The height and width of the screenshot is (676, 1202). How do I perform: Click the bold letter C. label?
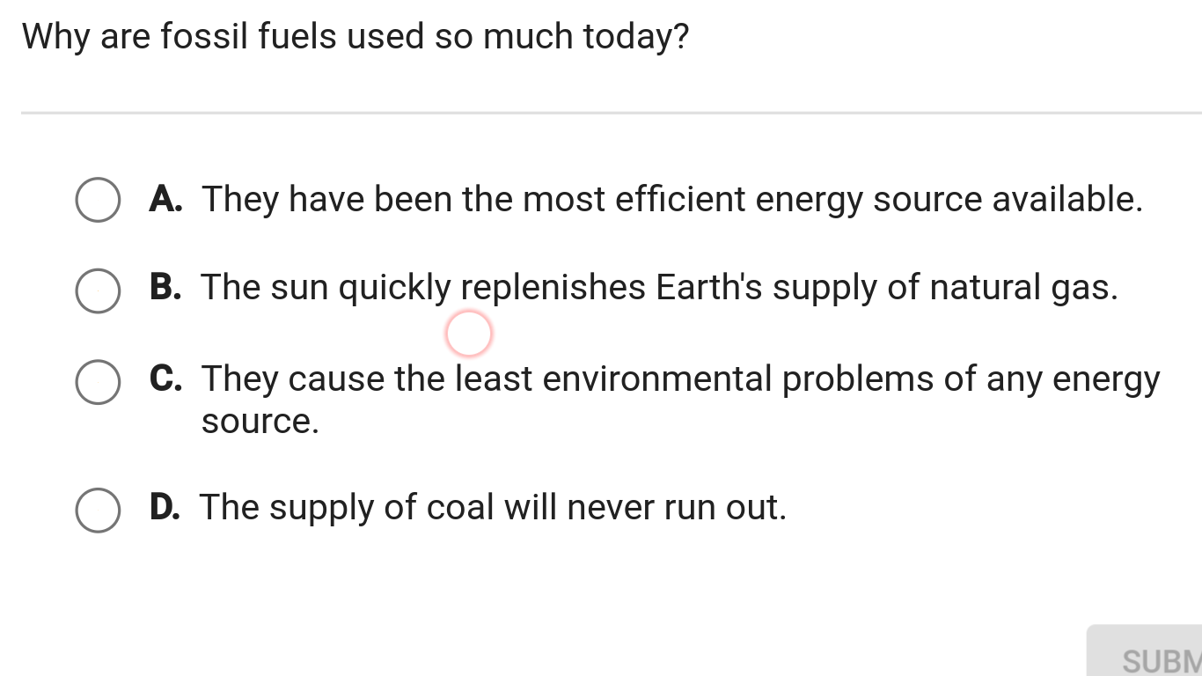[x=166, y=378]
